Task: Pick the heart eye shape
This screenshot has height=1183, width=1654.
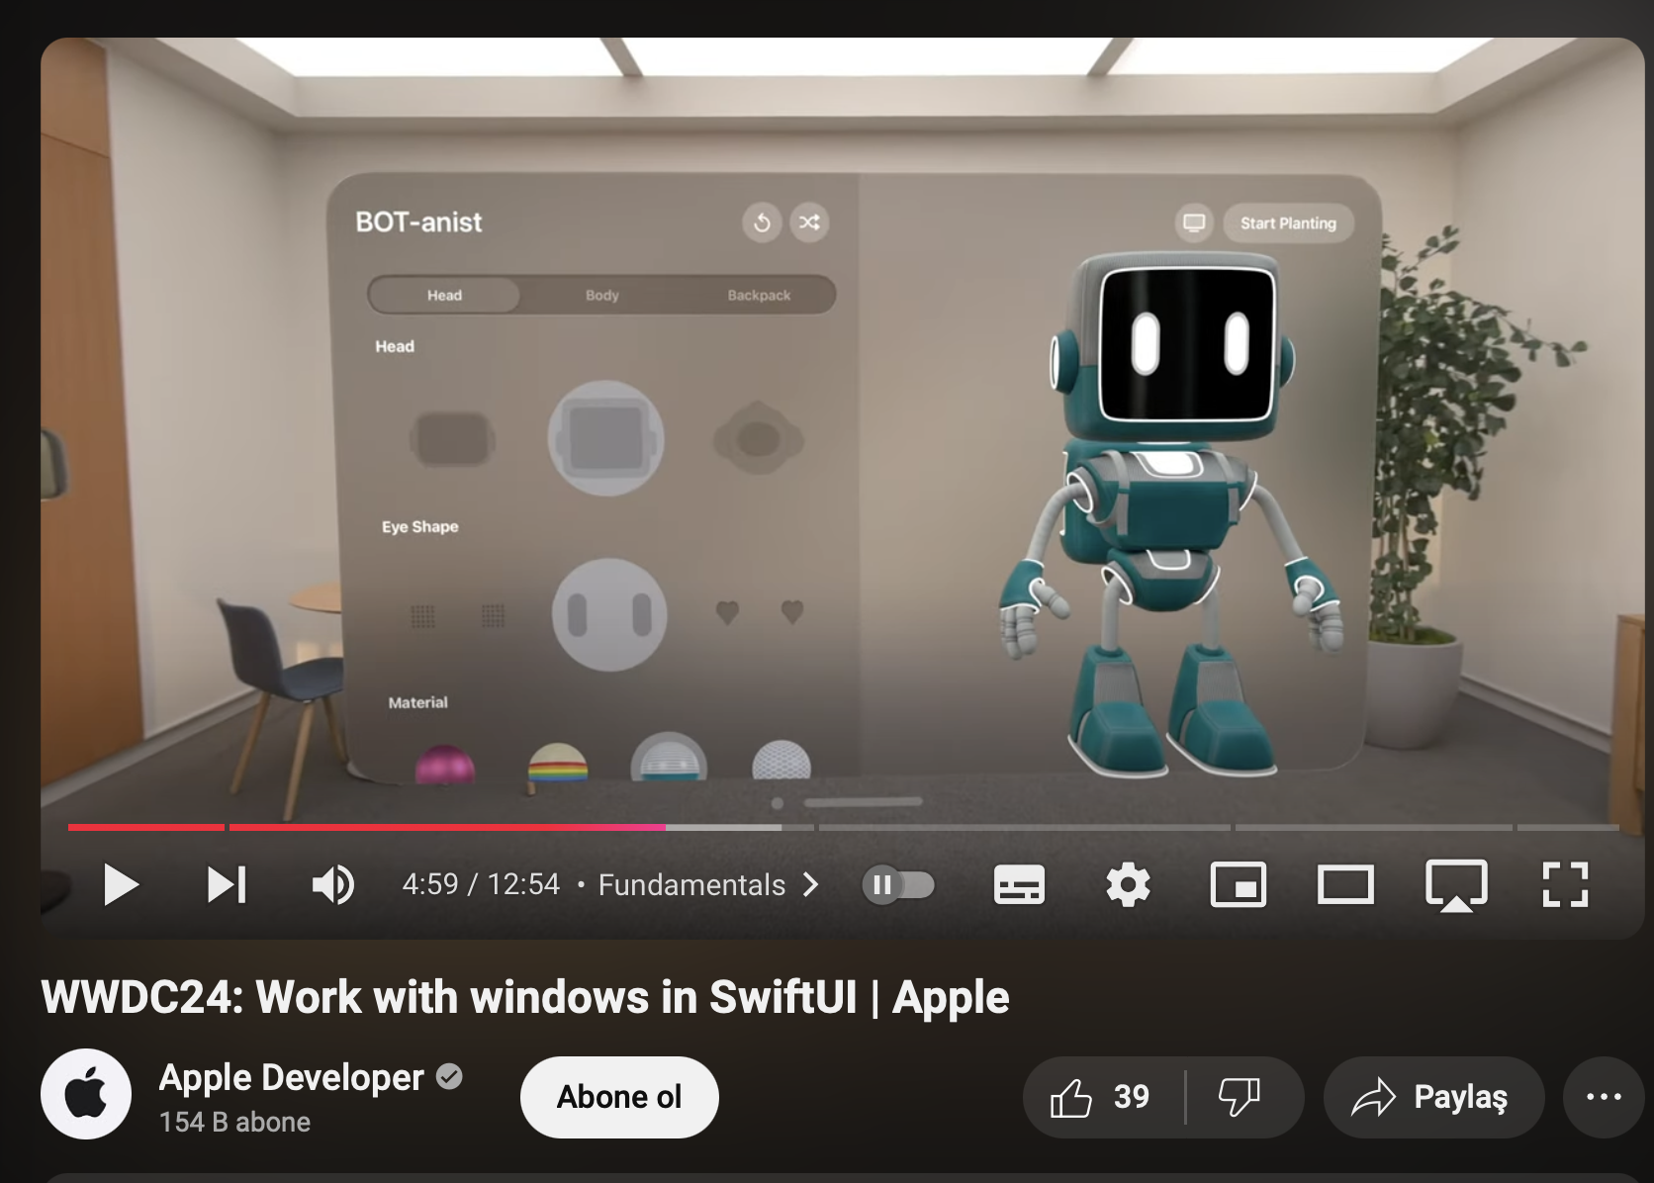Action: click(760, 612)
